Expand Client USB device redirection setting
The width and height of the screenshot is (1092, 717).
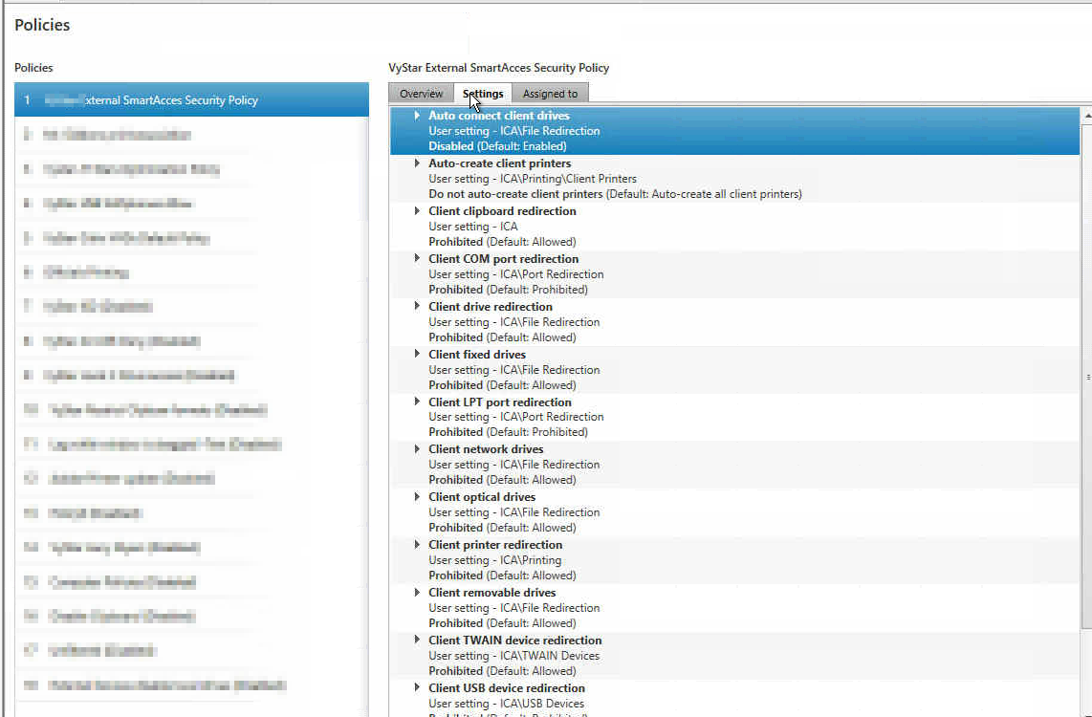417,687
